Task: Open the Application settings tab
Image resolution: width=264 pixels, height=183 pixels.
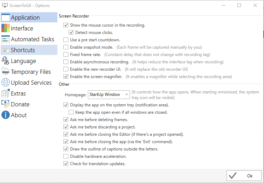Action: click(x=29, y=17)
